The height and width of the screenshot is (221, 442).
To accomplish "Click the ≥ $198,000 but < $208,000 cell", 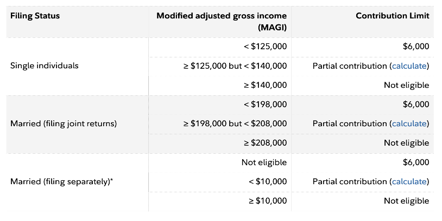I will 235,123.
